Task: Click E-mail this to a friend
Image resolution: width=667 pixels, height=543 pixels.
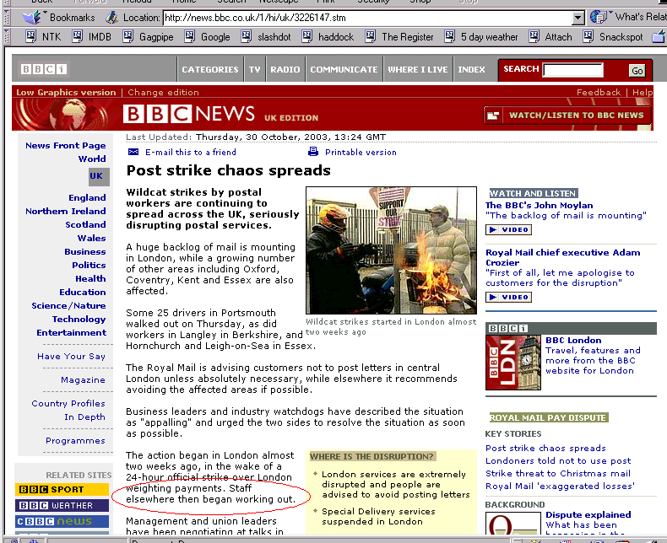Action: coord(191,152)
